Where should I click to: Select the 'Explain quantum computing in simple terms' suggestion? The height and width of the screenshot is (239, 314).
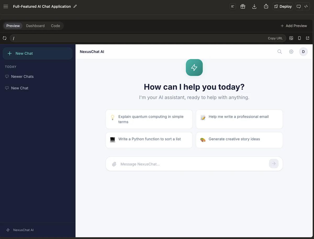[x=149, y=119]
